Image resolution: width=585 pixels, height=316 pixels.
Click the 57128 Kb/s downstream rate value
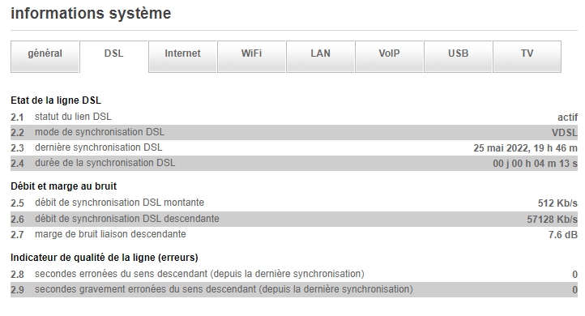pos(552,219)
